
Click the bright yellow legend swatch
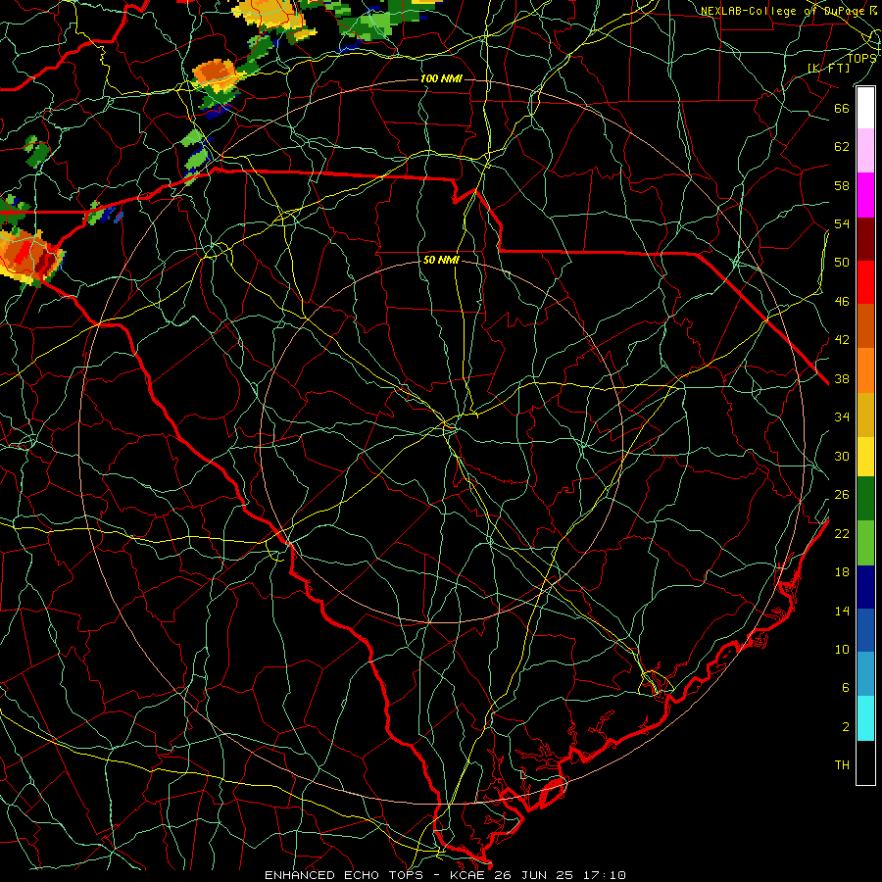point(865,456)
